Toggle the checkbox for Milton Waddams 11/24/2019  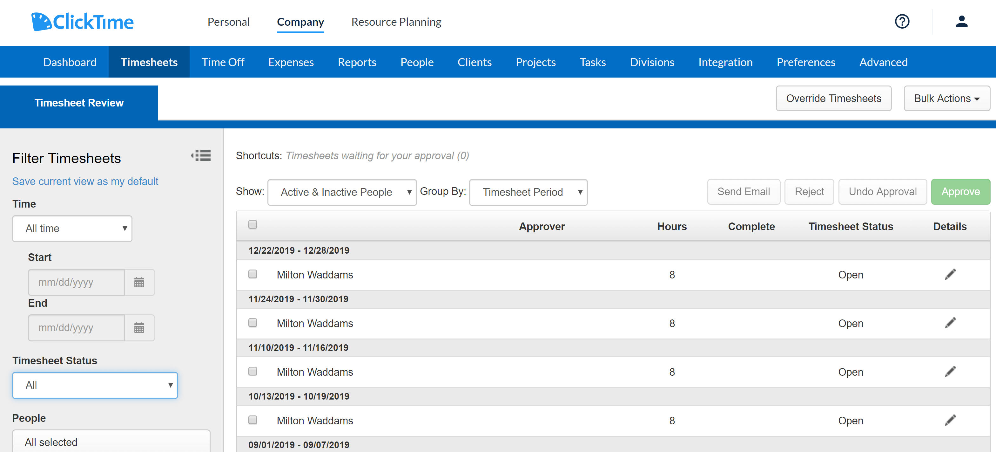[252, 323]
